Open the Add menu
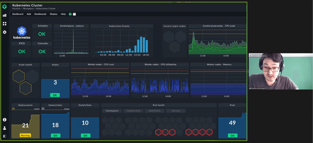The image size is (313, 143). pyautogui.click(x=29, y=14)
